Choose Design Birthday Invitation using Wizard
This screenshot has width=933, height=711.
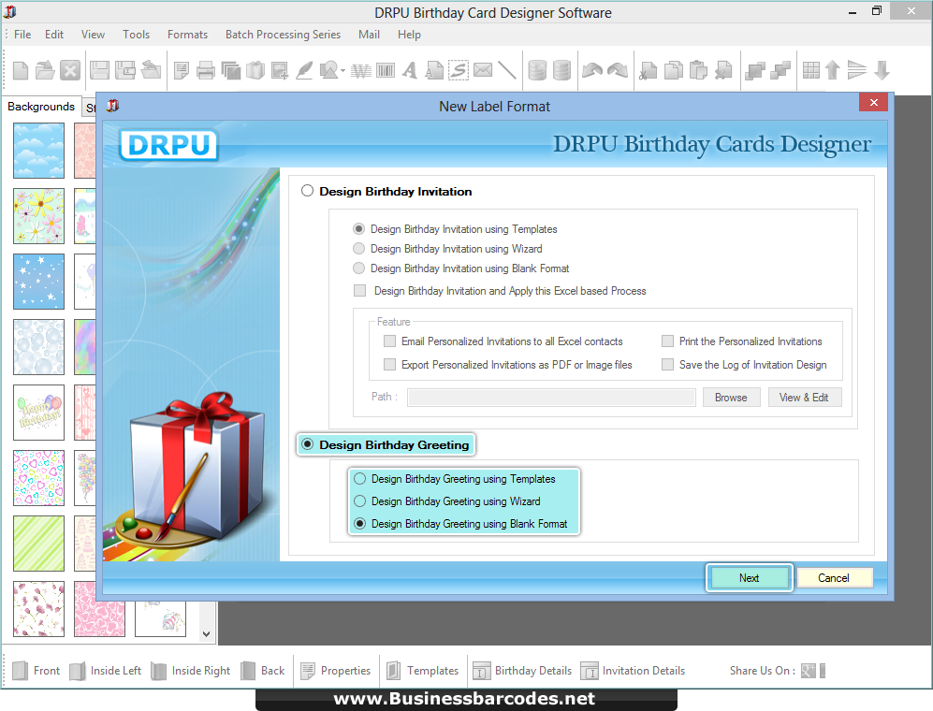(x=358, y=249)
